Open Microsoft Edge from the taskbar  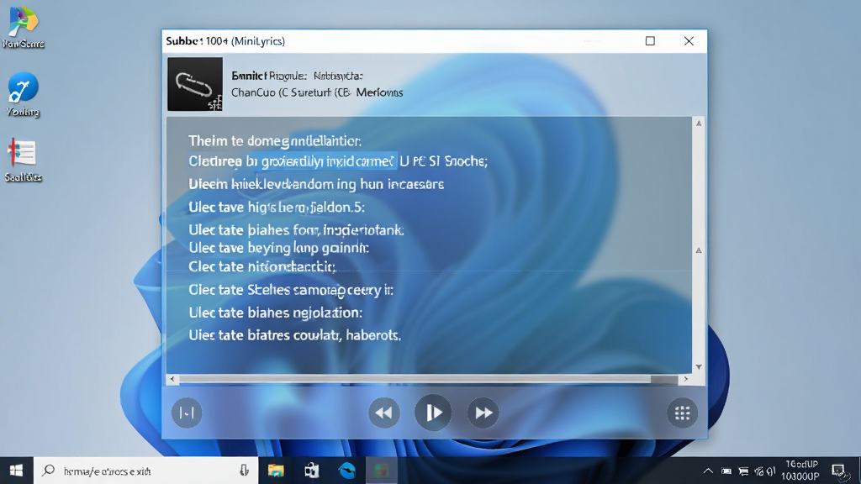pos(347,471)
